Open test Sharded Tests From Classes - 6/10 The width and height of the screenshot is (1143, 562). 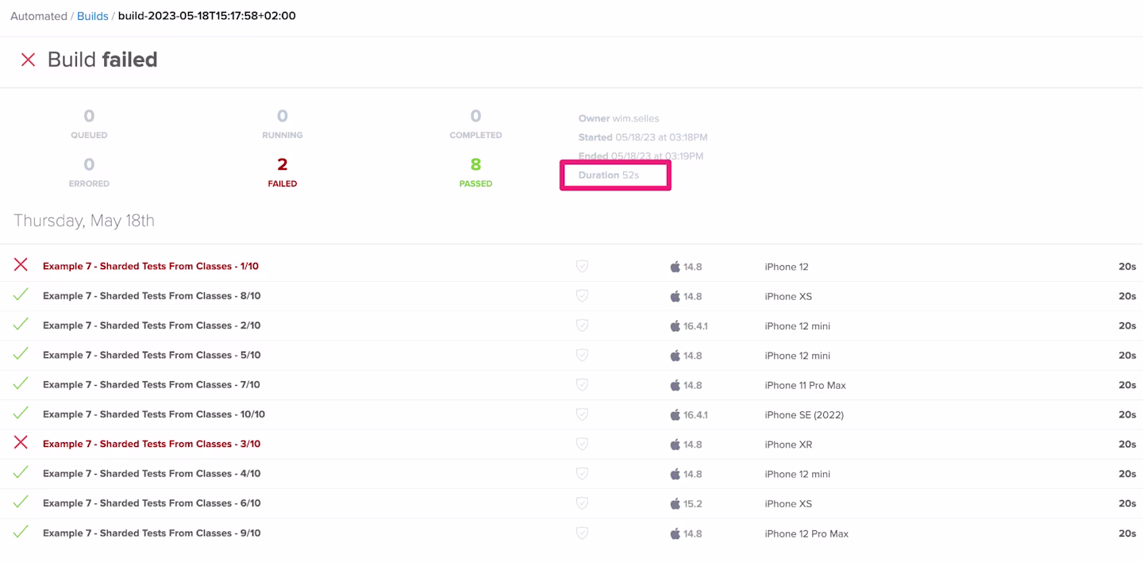[152, 503]
